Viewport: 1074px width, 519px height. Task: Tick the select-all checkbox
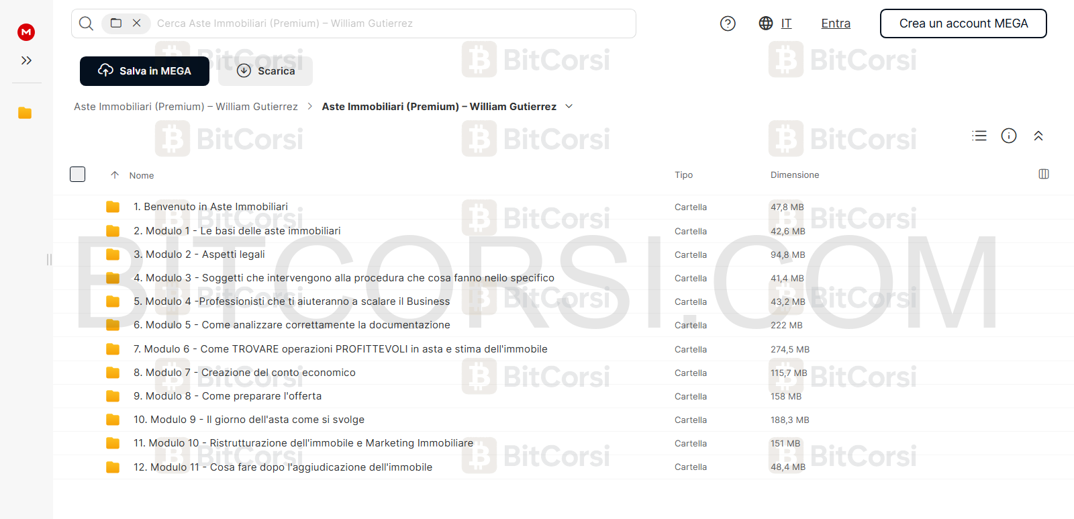(78, 175)
